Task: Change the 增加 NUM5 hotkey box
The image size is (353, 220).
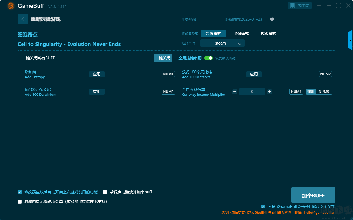Action: [319, 92]
